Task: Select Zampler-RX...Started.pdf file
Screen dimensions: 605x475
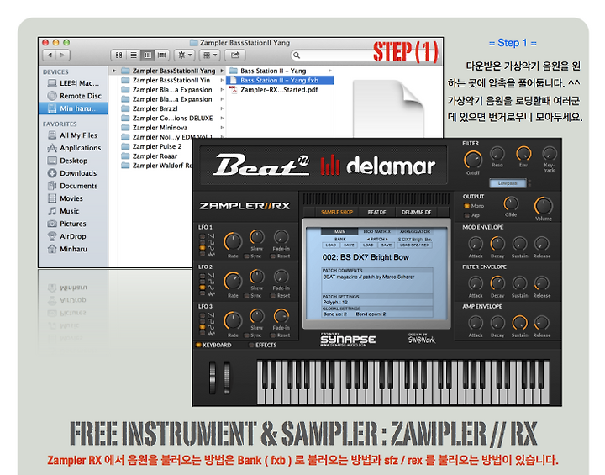Action: pyautogui.click(x=274, y=90)
